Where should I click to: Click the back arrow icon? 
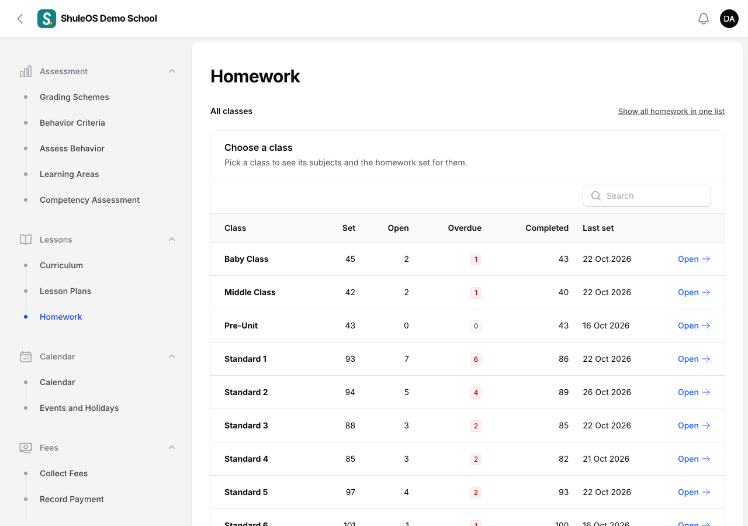click(20, 19)
